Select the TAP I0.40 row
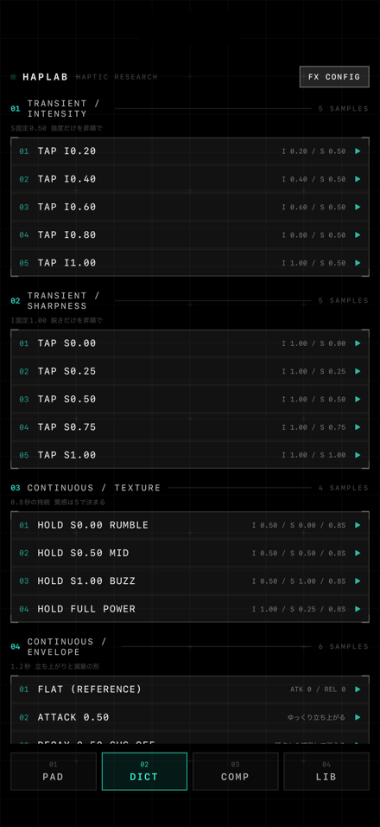Screen dimensions: 380x827 tap(190, 179)
